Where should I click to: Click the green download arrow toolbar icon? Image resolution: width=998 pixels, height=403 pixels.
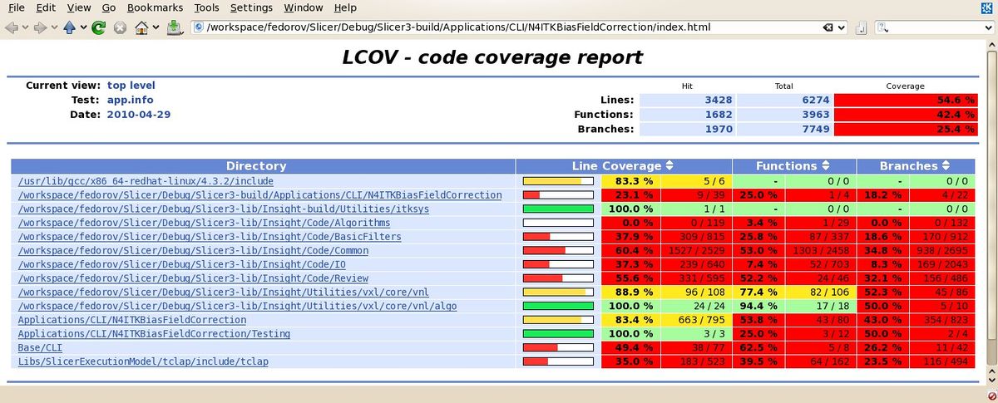coord(174,27)
